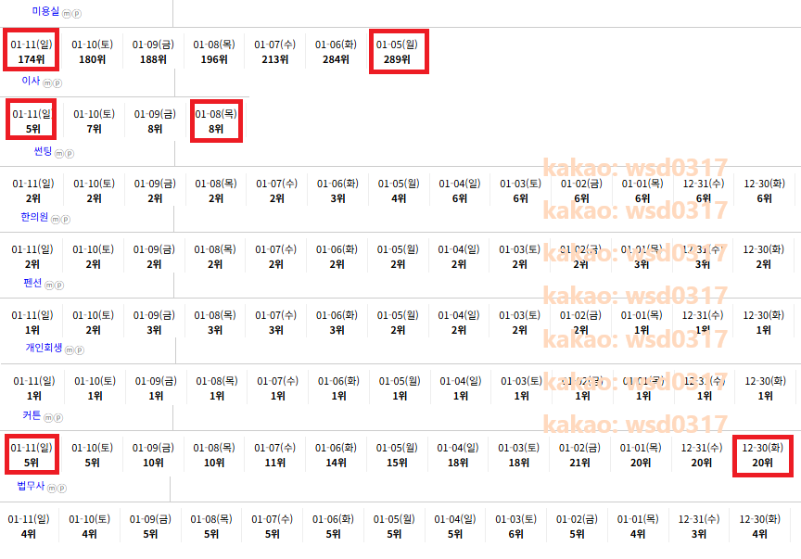Open the 썬팅 keyword link

click(x=42, y=151)
